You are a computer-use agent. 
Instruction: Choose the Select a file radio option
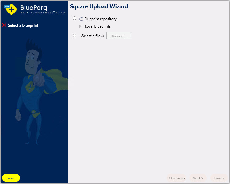[x=75, y=36]
